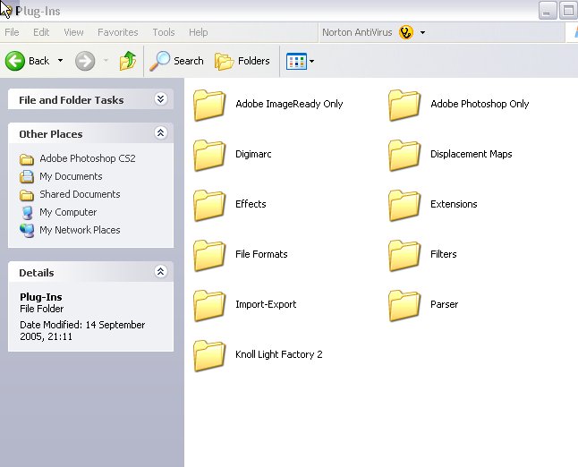Click the Folders toolbar button label
The height and width of the screenshot is (467, 578).
pos(253,61)
